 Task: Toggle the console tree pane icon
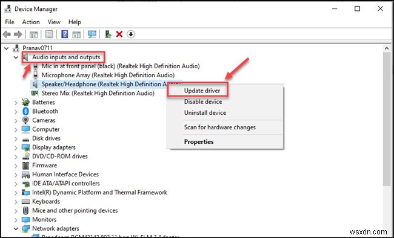pyautogui.click(x=33, y=34)
